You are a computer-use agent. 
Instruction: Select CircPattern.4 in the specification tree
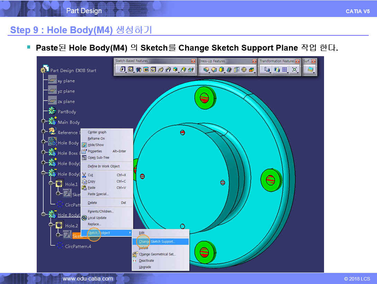(x=78, y=247)
